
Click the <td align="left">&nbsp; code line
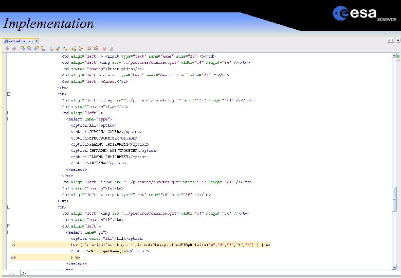(95, 81)
